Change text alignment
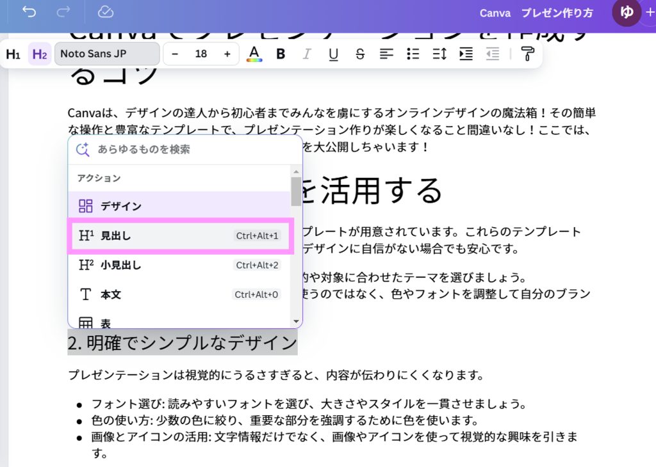656x467 pixels. pyautogui.click(x=386, y=54)
